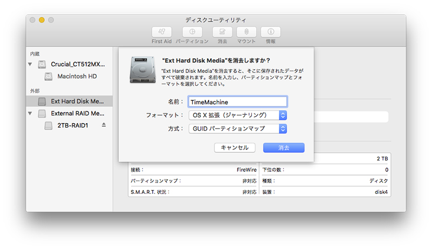
Task: Select Macintosh HD in the sidebar
Action: click(x=70, y=77)
